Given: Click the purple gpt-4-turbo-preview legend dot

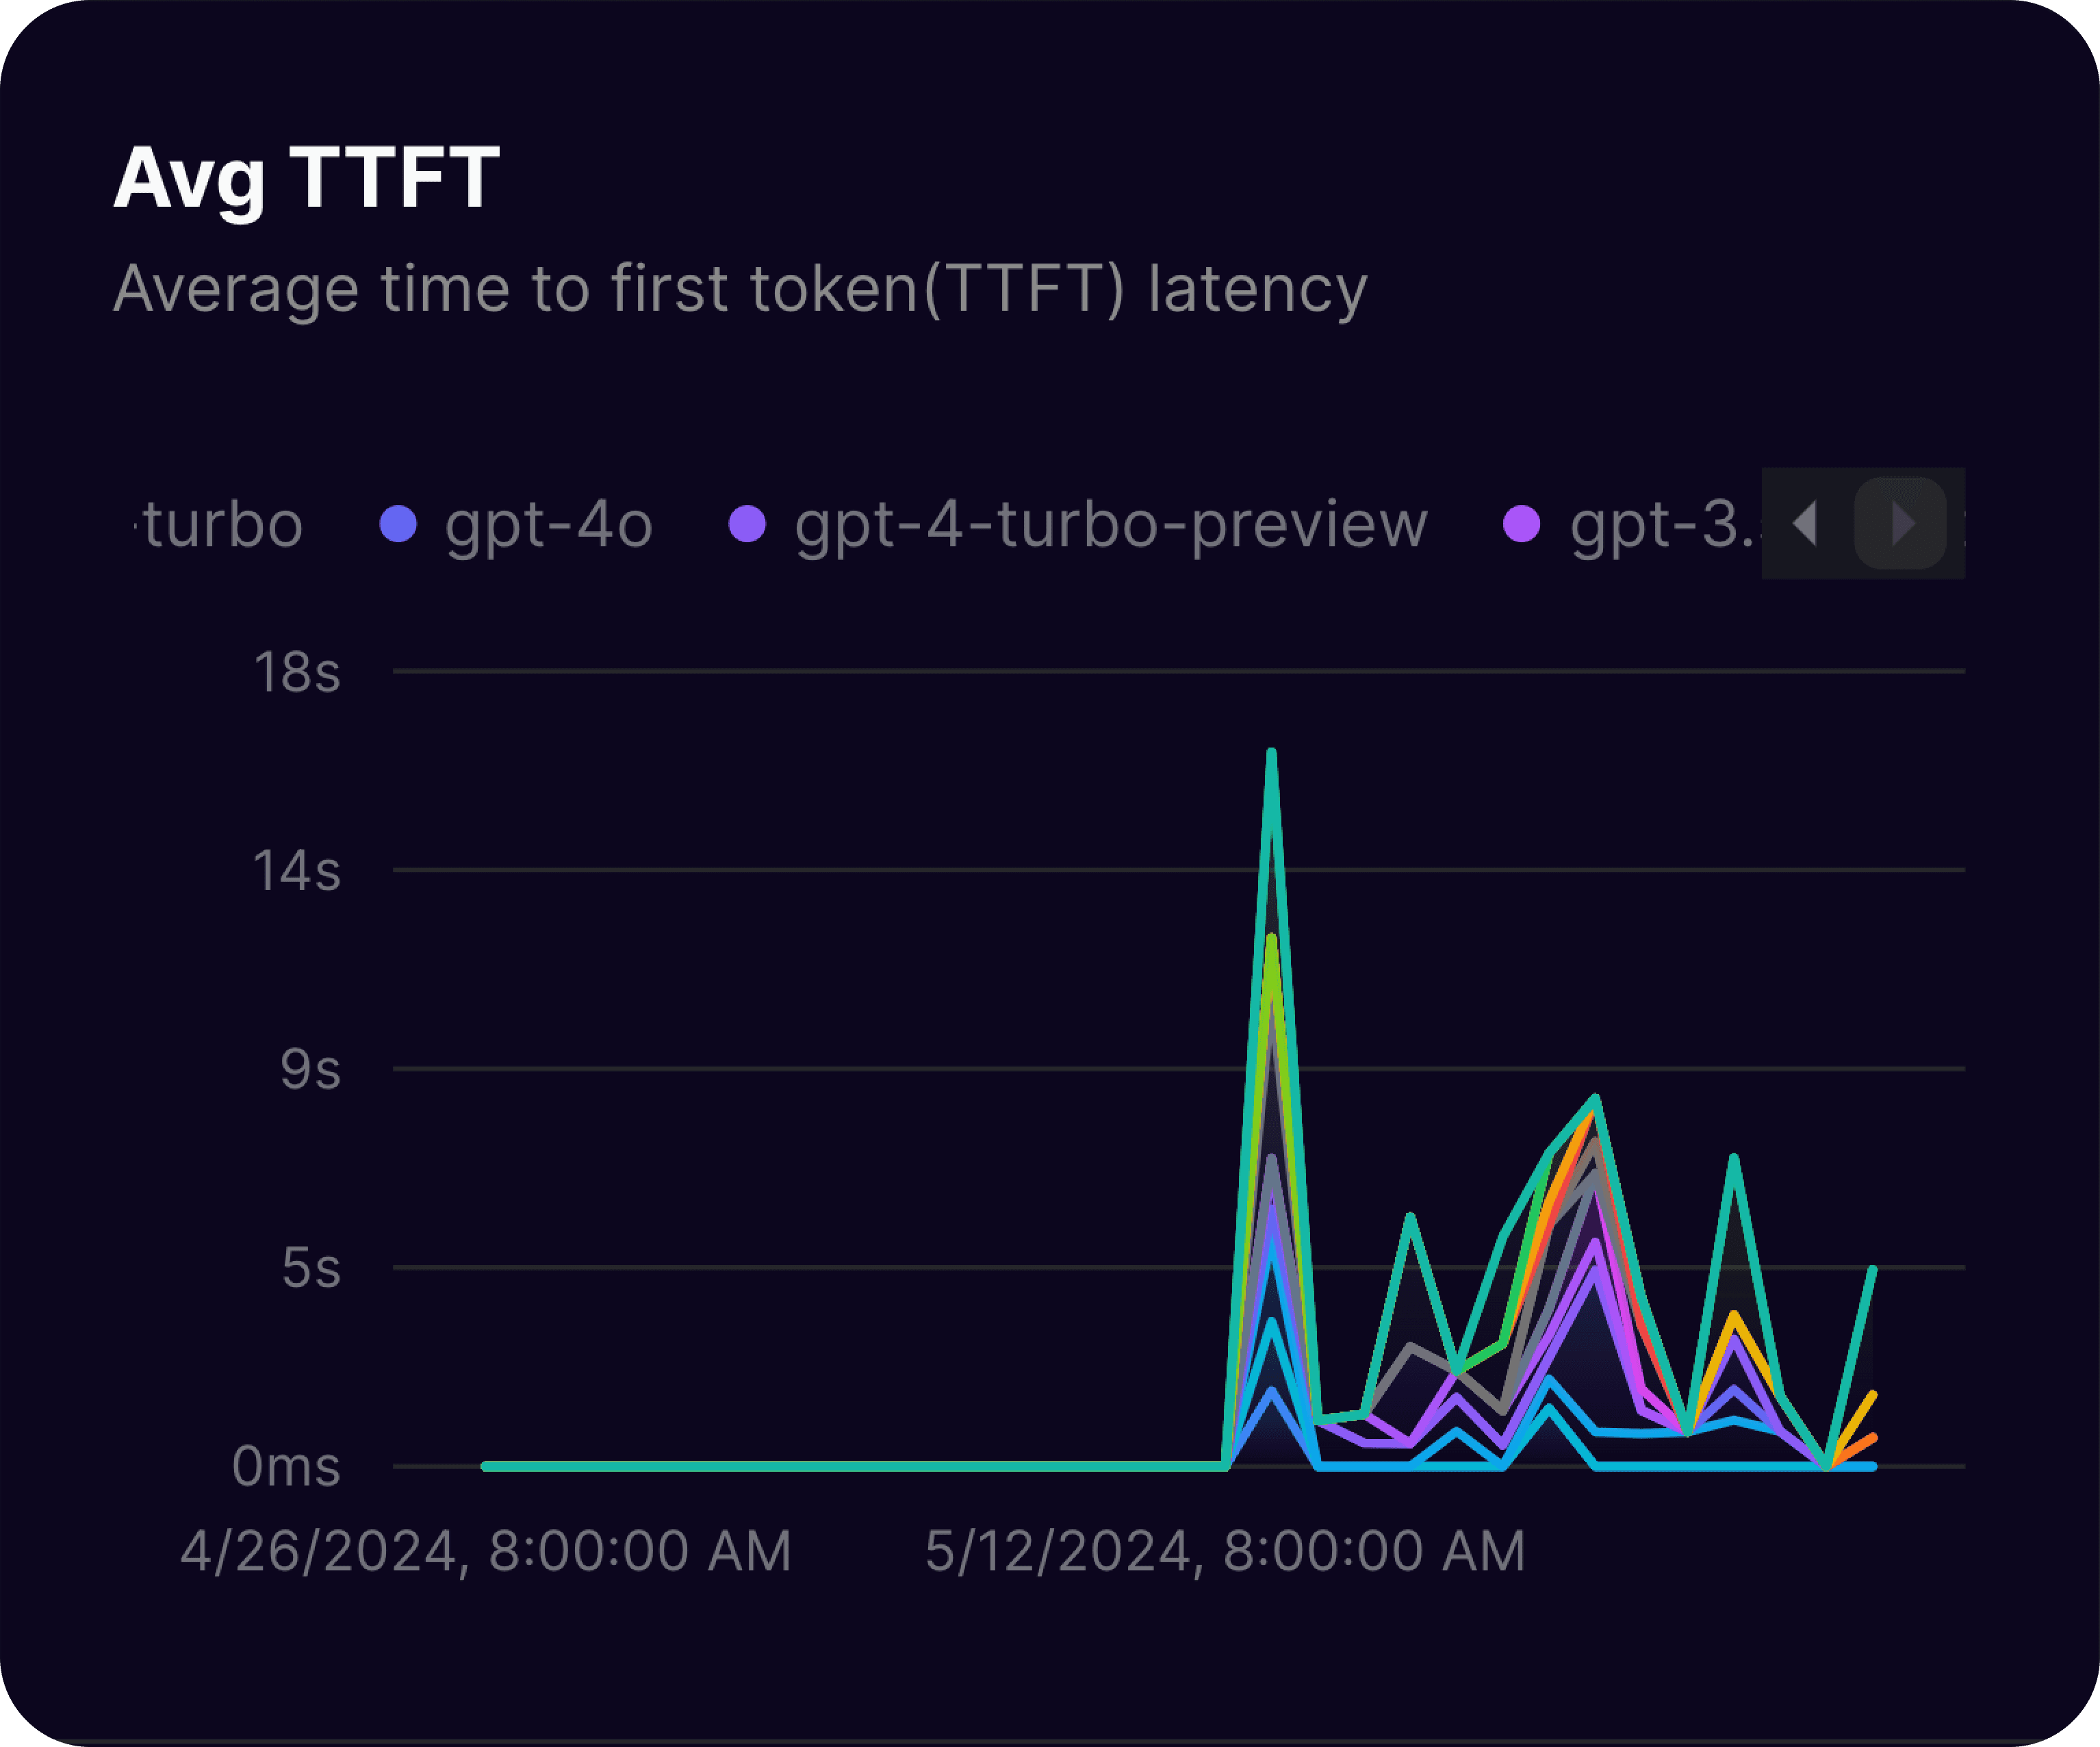Looking at the screenshot, I should click(x=747, y=524).
